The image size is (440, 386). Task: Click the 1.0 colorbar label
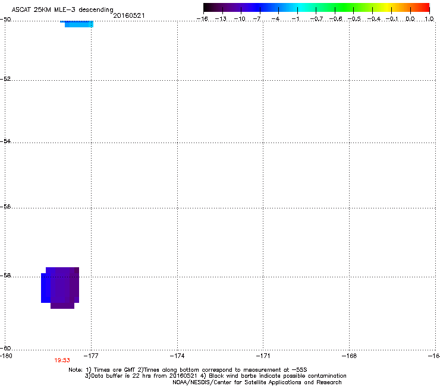pos(429,19)
